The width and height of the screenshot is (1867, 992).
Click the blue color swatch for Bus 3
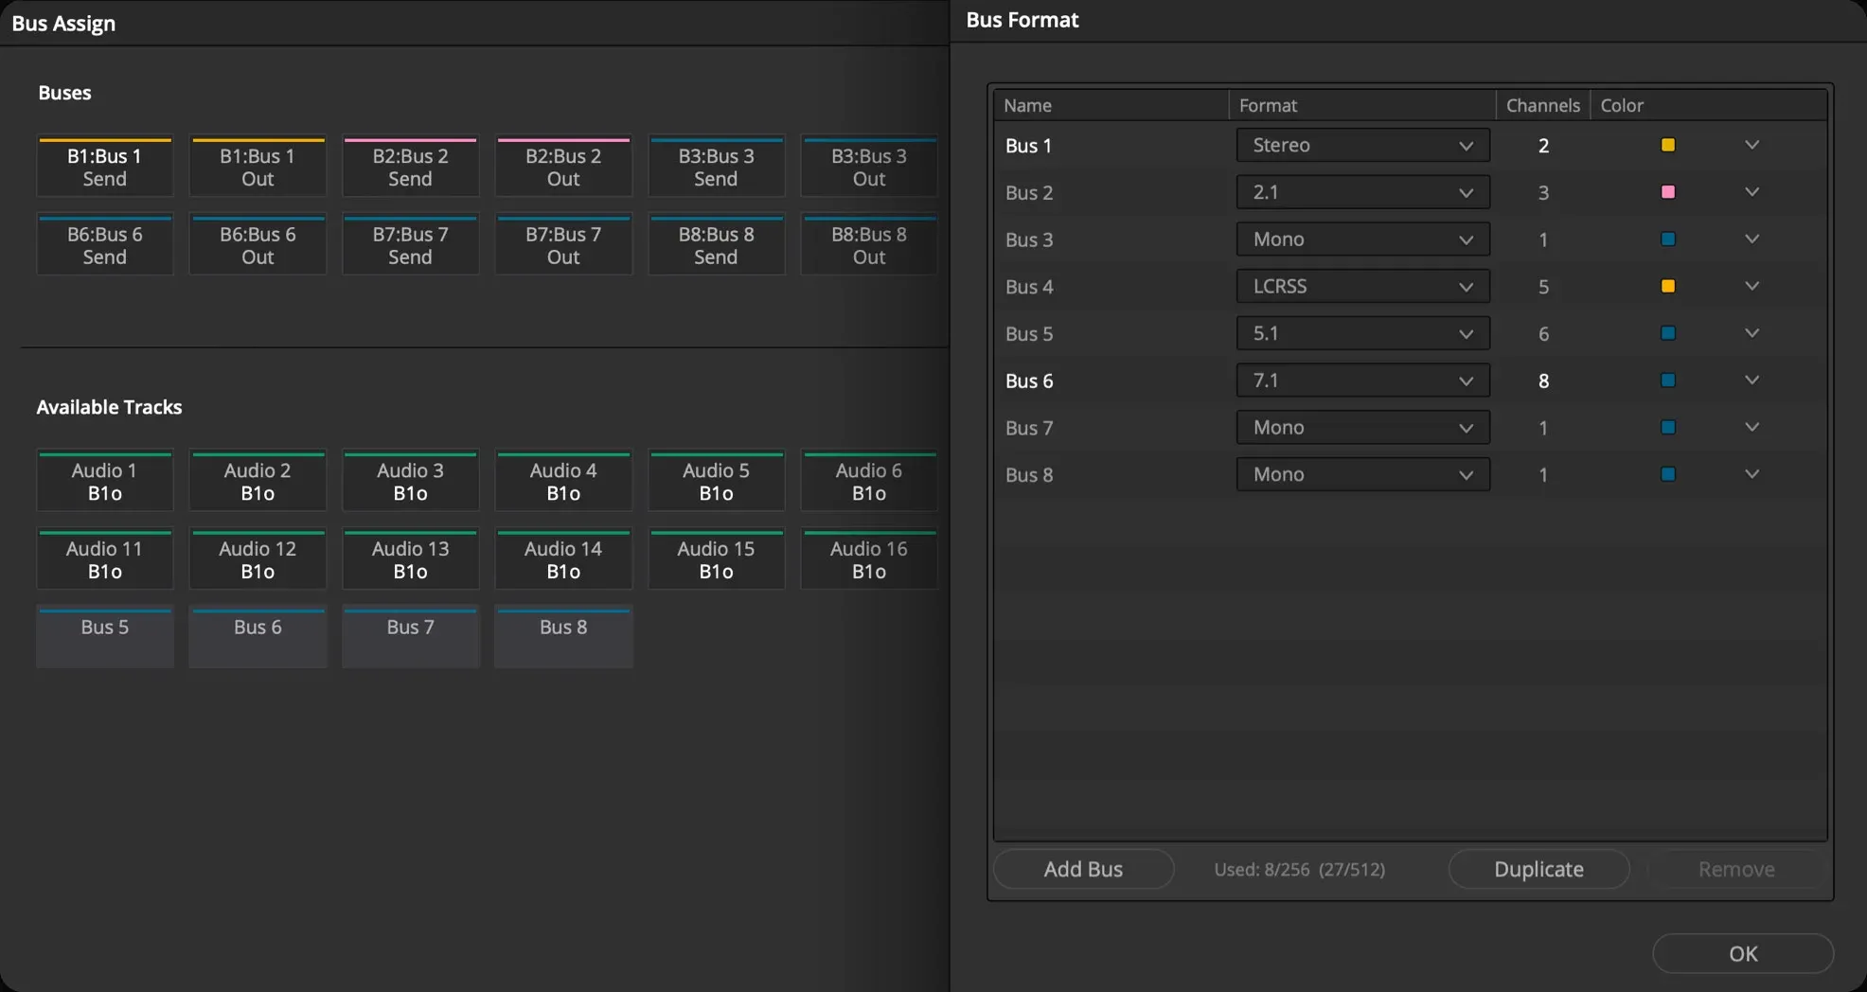(1668, 239)
